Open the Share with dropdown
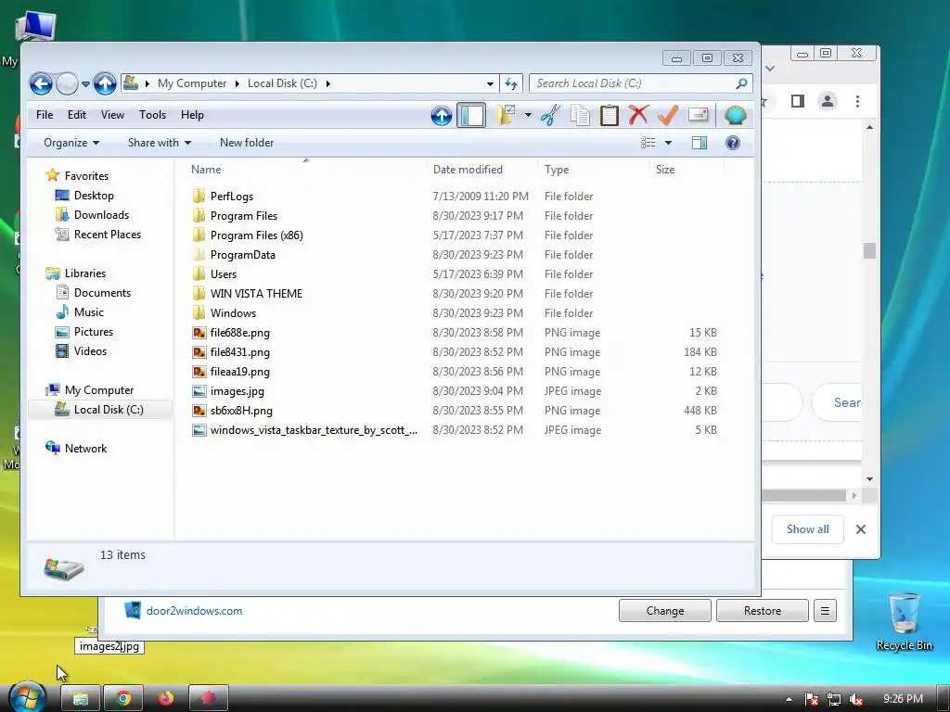Viewport: 950px width, 712px height. click(x=160, y=143)
